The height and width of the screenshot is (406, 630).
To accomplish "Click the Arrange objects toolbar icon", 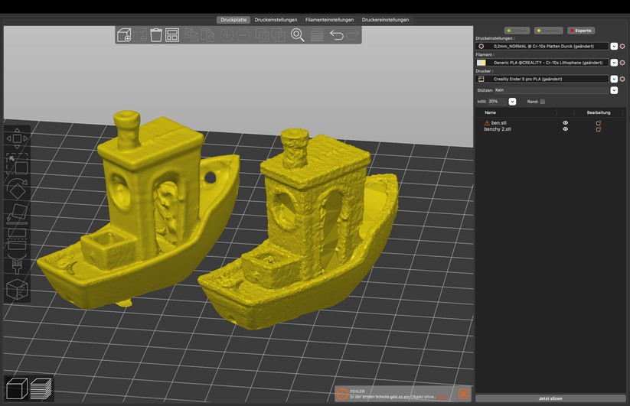I will tap(172, 35).
